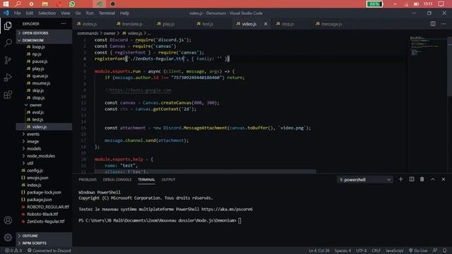Open eval.js in the file tree

pos(37,112)
